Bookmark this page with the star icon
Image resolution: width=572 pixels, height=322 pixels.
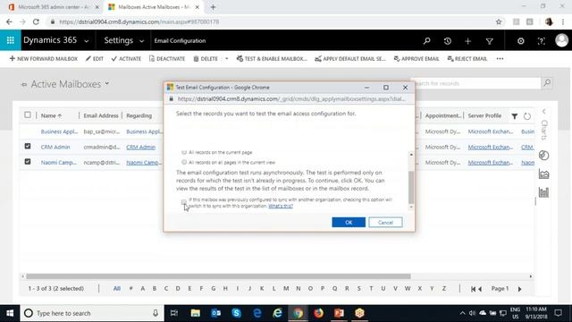pos(499,21)
